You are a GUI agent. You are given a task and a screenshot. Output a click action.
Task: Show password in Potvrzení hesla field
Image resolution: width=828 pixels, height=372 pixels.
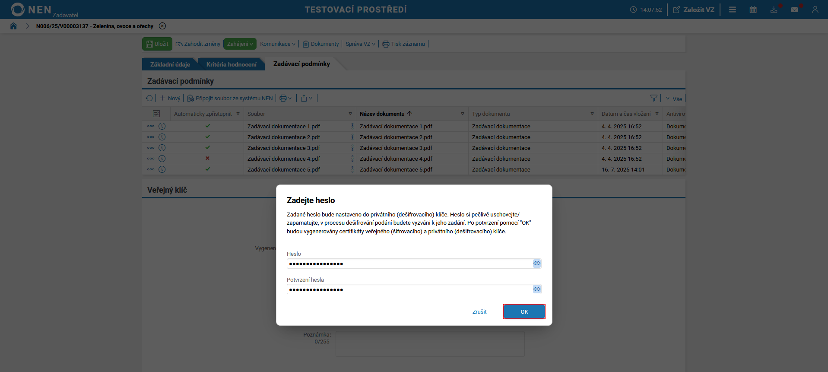click(x=537, y=289)
